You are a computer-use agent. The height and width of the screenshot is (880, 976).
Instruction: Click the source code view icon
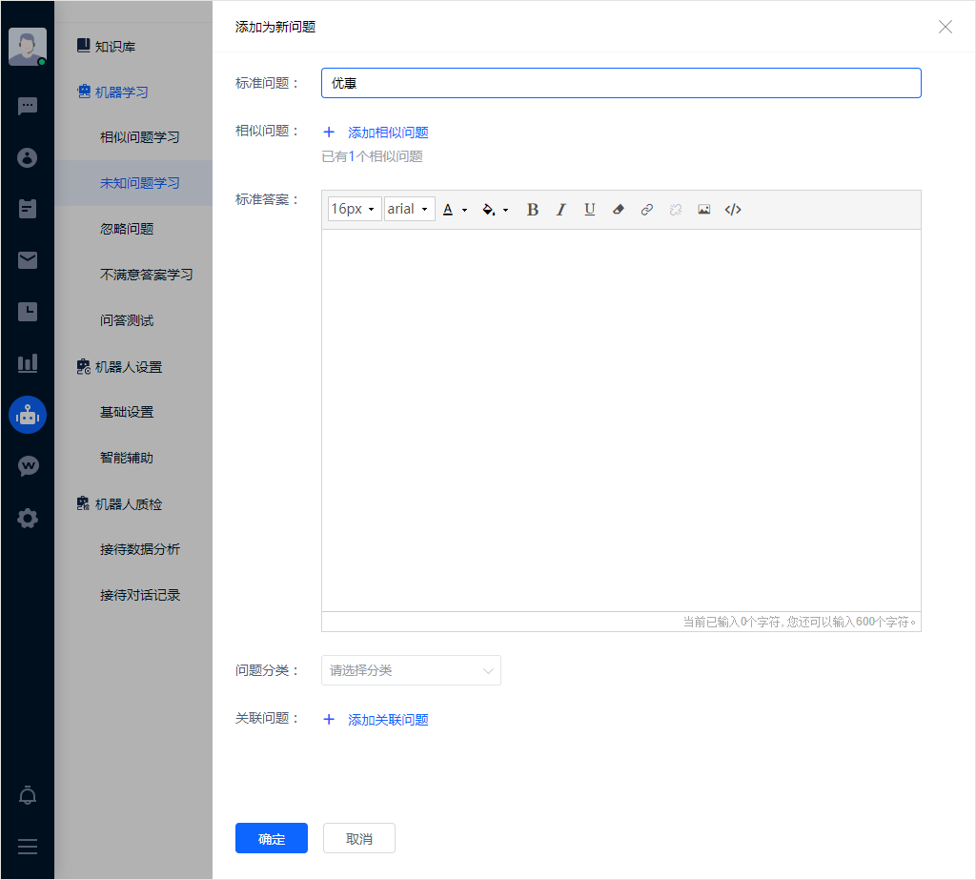tap(733, 210)
